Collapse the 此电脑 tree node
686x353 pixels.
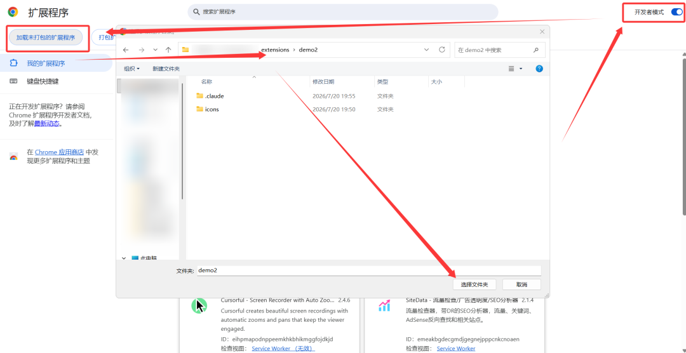(124, 258)
